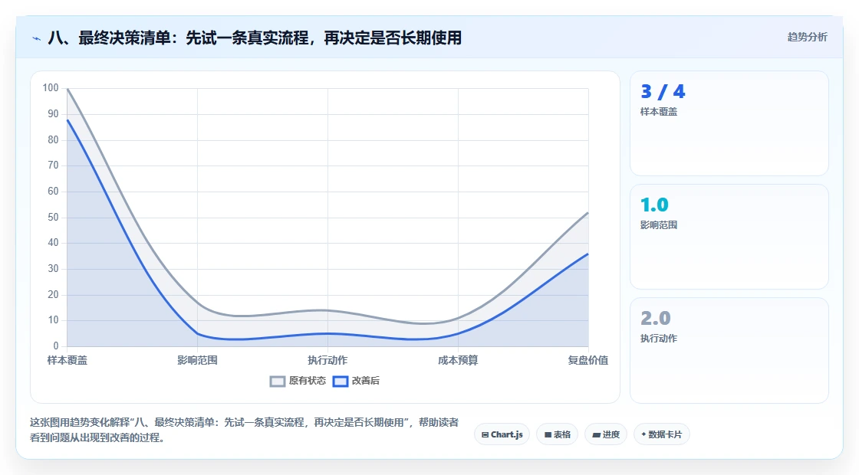Click the 成本预算 x-axis label

(x=458, y=361)
